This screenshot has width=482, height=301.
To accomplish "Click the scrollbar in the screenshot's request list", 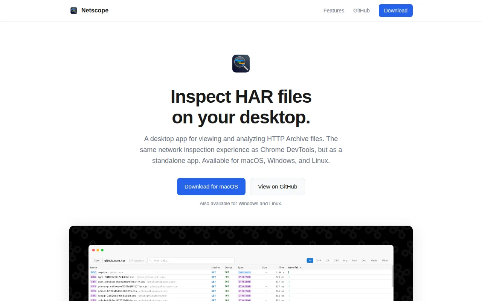I will (x=392, y=277).
